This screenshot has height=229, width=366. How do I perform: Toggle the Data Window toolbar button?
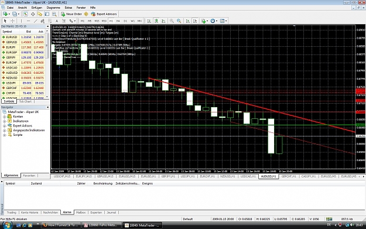(x=33, y=14)
